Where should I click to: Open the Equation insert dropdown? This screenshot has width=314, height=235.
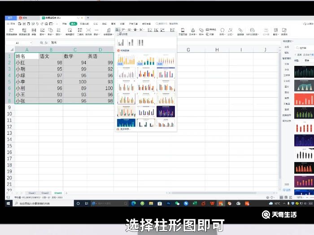(x=230, y=32)
